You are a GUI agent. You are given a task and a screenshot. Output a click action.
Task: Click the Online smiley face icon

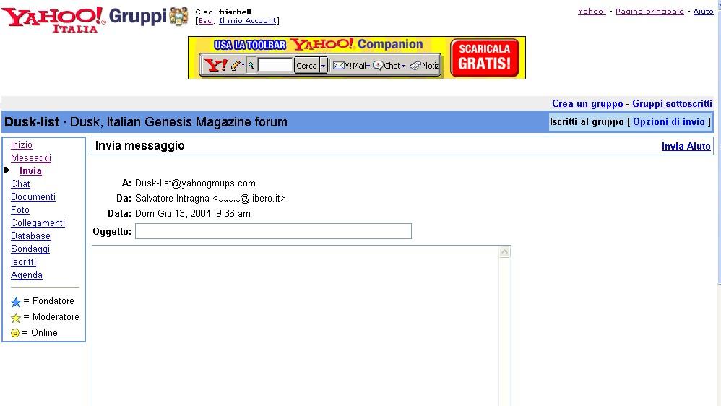(15, 333)
